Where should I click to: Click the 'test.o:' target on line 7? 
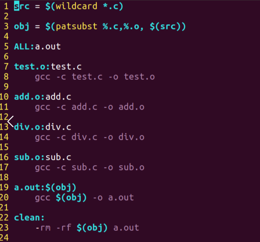32,67
